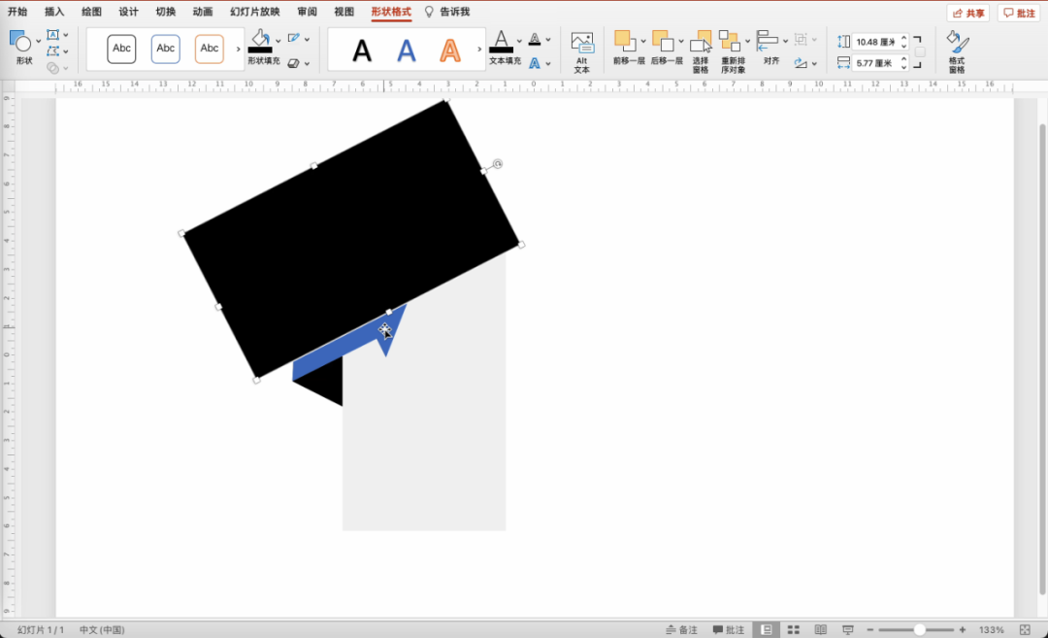Image resolution: width=1048 pixels, height=638 pixels.
Task: Switch to normal view
Action: click(767, 630)
